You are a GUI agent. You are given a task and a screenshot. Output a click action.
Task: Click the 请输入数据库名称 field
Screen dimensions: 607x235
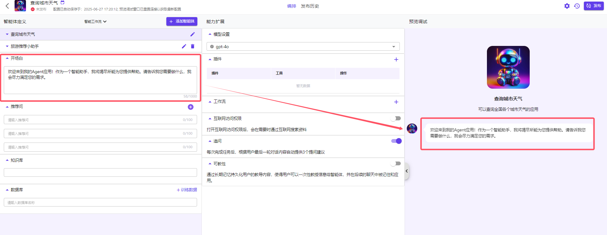pos(100,202)
